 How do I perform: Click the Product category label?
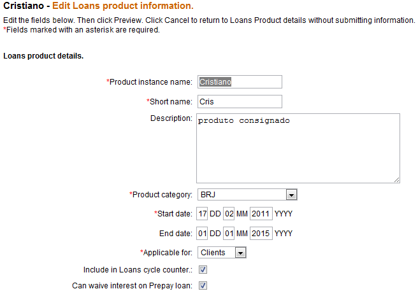point(162,195)
